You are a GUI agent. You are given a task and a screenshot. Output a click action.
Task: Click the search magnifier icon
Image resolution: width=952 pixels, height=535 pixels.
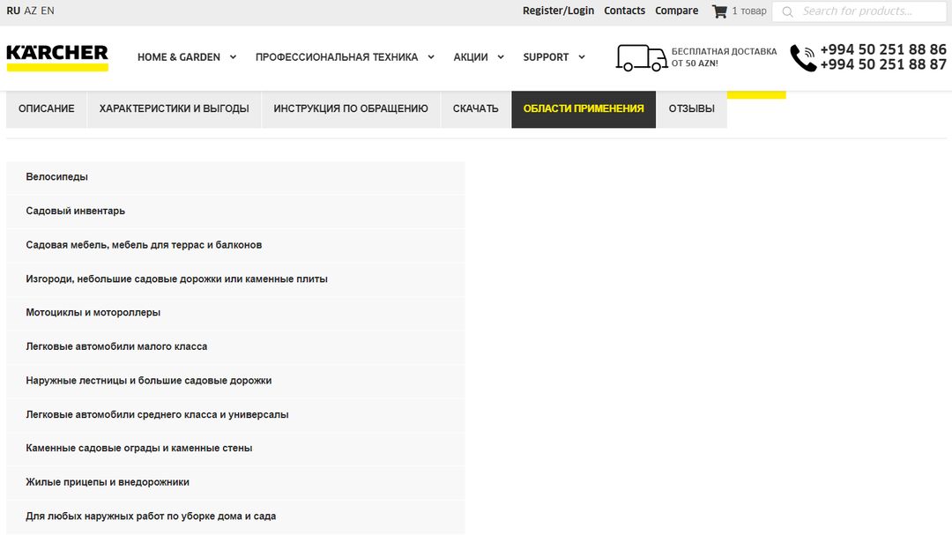click(787, 11)
